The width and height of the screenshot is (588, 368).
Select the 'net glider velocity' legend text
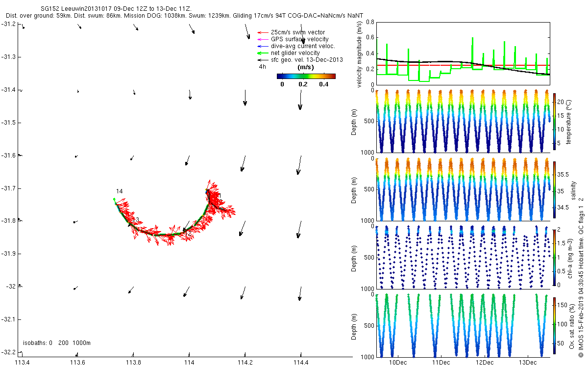[295, 53]
